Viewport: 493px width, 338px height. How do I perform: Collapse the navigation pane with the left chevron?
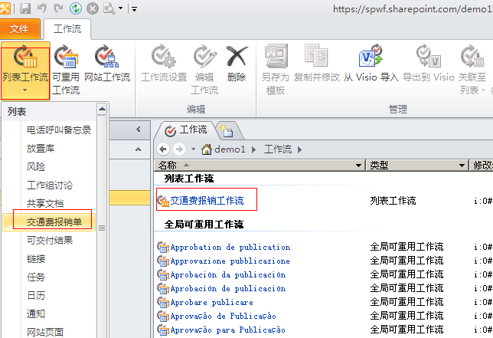click(x=139, y=130)
